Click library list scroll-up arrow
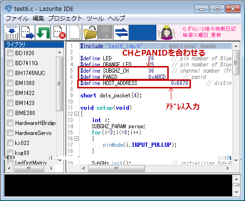The image size is (245, 201). tap(60, 52)
